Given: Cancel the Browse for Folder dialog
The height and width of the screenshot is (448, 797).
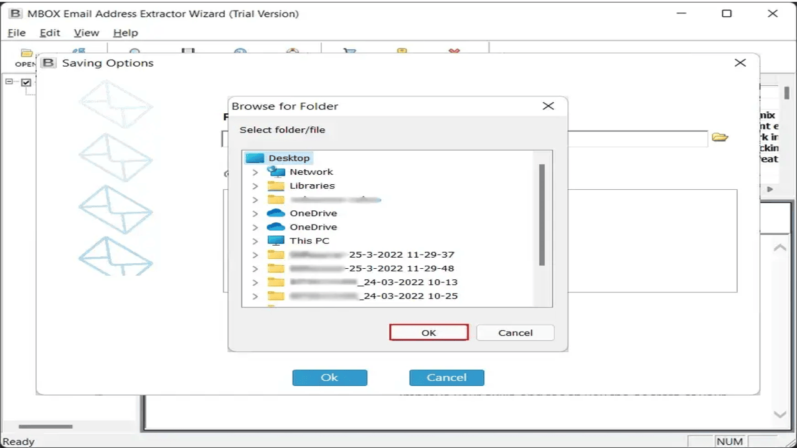Looking at the screenshot, I should click(516, 332).
